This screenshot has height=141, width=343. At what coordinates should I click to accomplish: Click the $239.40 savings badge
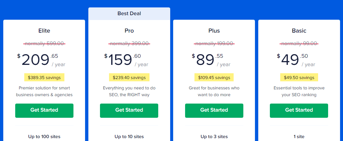click(129, 77)
